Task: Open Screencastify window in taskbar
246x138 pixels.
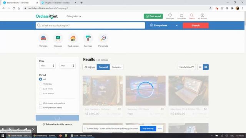Action: pos(45,135)
